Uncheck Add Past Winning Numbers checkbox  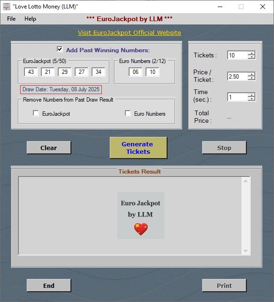60,49
